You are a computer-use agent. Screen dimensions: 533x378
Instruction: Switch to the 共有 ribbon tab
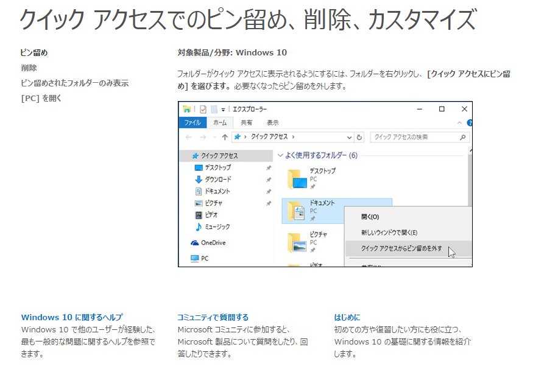pyautogui.click(x=247, y=122)
